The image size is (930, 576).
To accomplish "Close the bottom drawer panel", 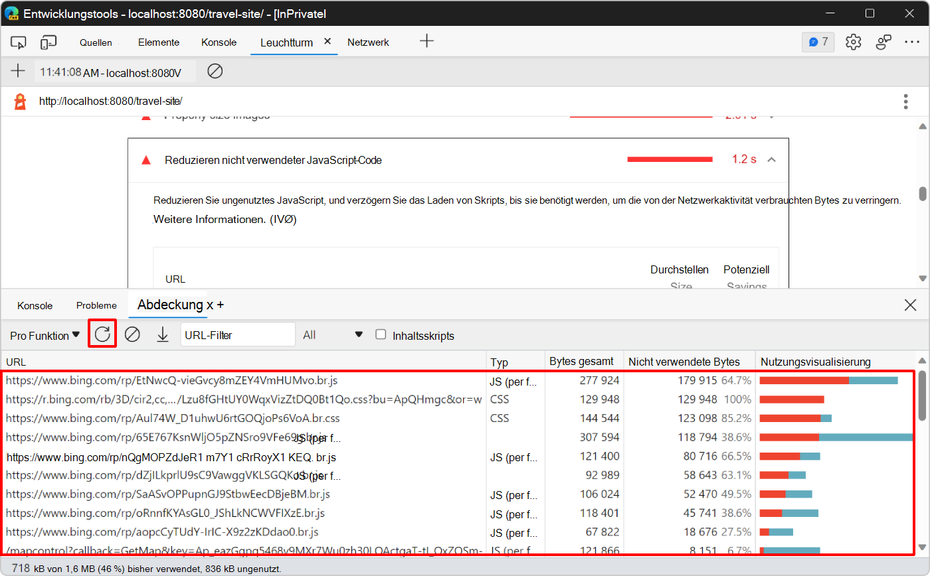I will [x=910, y=305].
